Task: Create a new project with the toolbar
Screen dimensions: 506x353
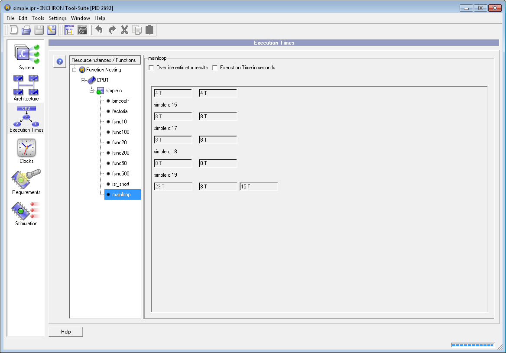Action: [14, 30]
